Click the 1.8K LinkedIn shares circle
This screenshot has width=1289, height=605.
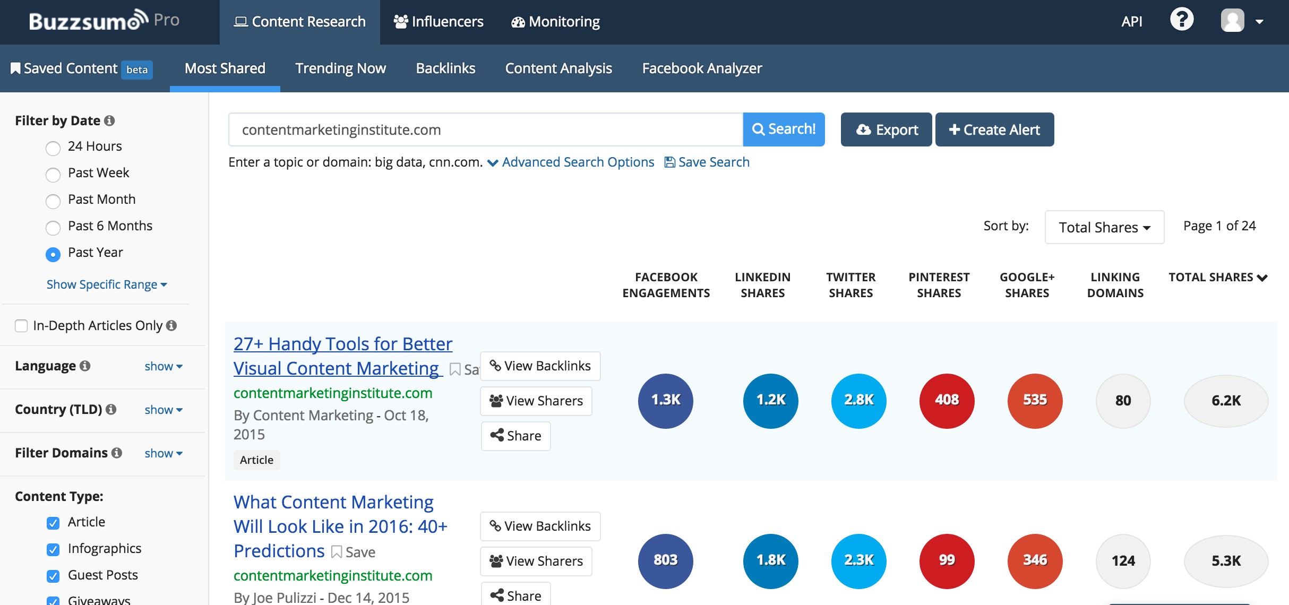pos(771,561)
